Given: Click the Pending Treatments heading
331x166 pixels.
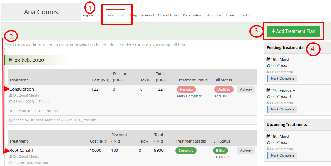Looking at the screenshot, I should click(x=285, y=48).
